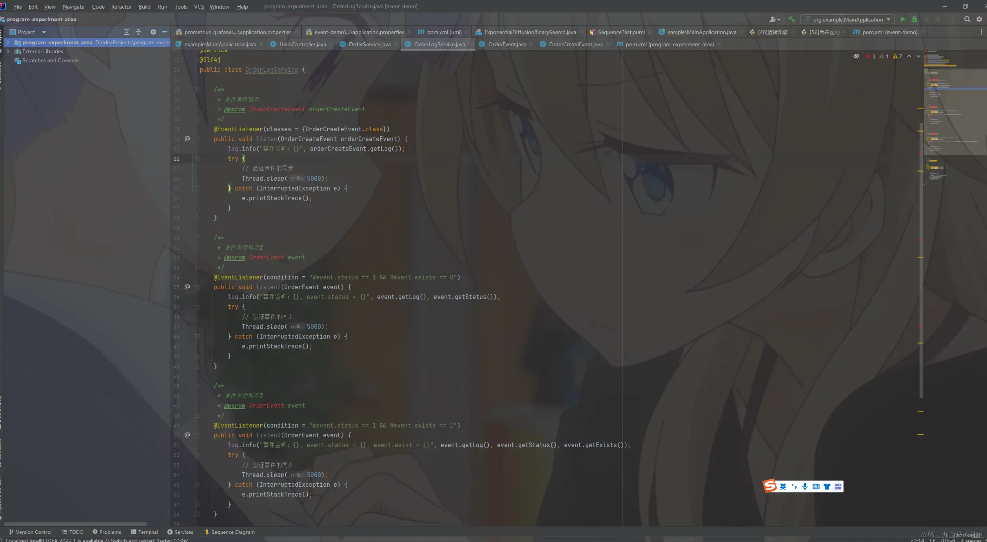987x542 pixels.
Task: Toggle fold for listen2 method at line 35
Action: coord(197,287)
